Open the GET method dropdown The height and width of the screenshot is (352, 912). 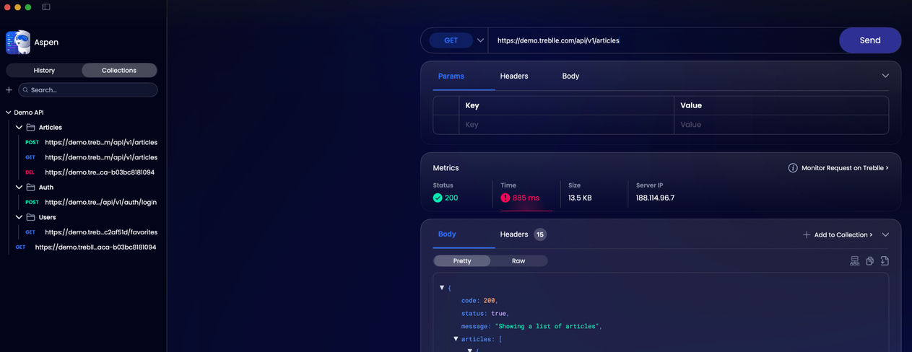pos(480,40)
